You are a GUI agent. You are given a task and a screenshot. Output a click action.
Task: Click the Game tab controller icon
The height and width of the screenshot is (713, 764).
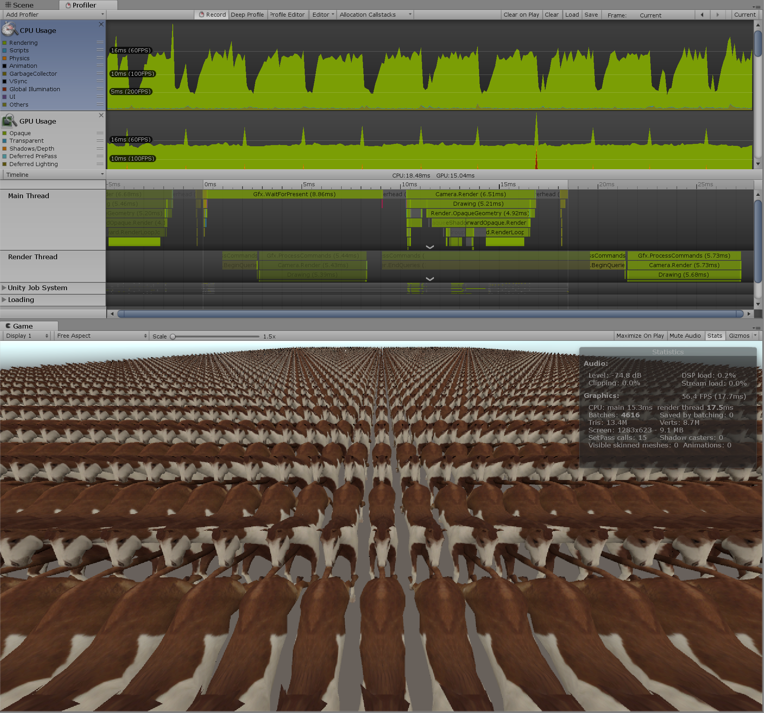pos(8,325)
